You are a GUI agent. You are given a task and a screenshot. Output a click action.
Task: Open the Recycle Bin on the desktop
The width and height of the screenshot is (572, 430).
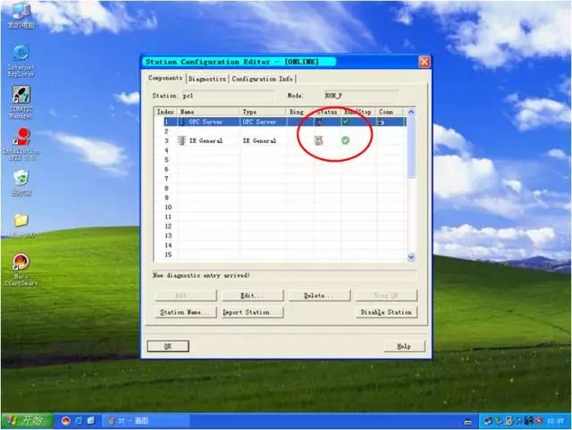(21, 179)
